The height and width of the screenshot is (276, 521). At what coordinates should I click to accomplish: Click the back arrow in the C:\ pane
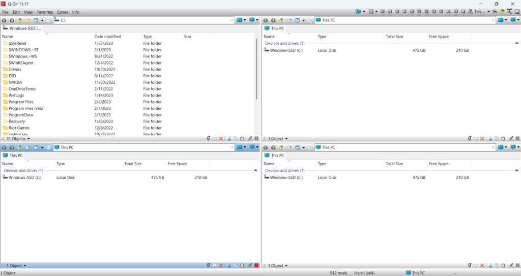tap(5, 20)
